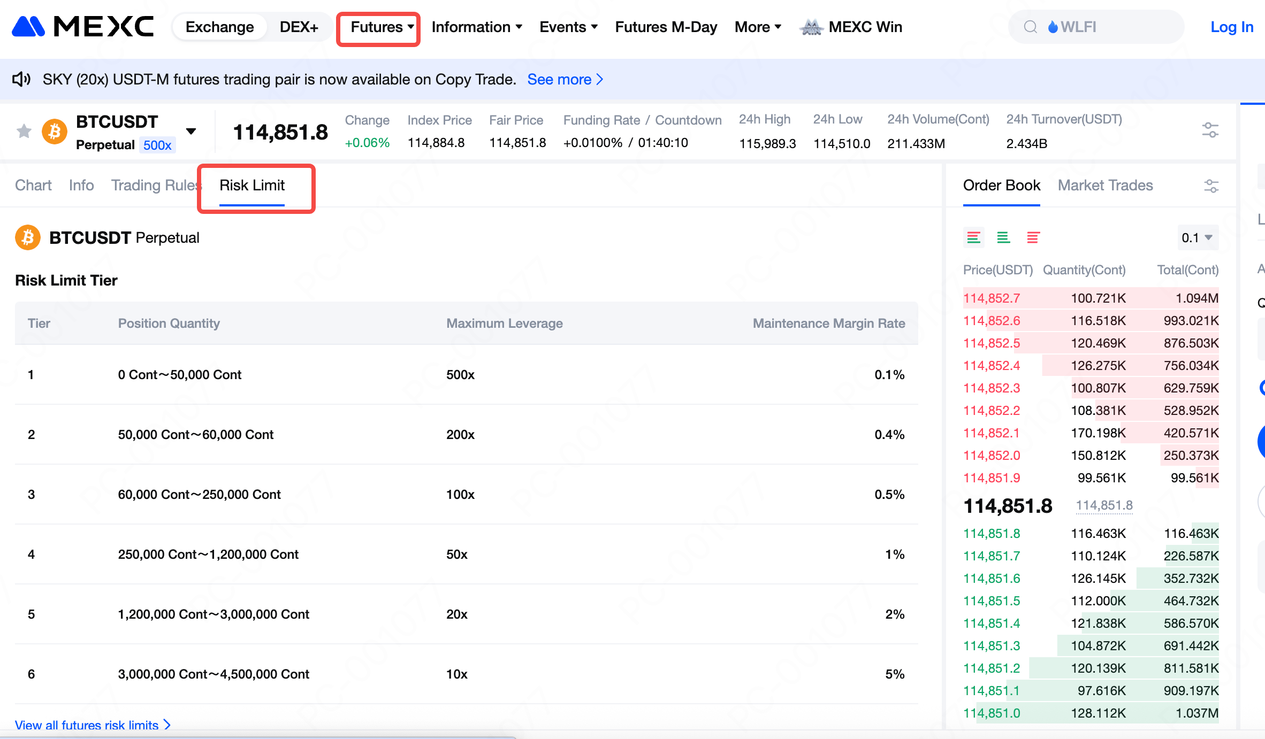1265x739 pixels.
Task: Click the MEXC Win icon
Action: click(811, 27)
